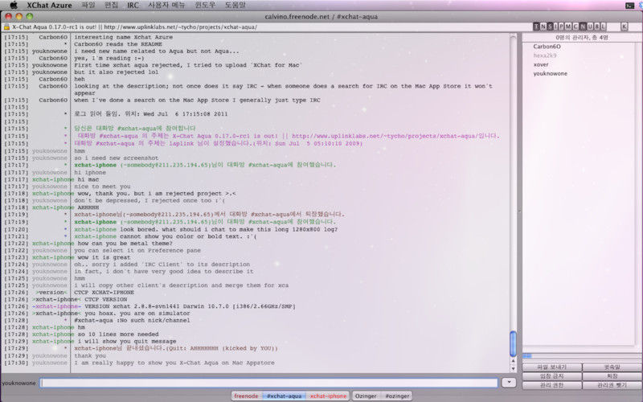Click the 'so i need new screenshot' message
This screenshot has height=402, width=643.
[x=116, y=158]
